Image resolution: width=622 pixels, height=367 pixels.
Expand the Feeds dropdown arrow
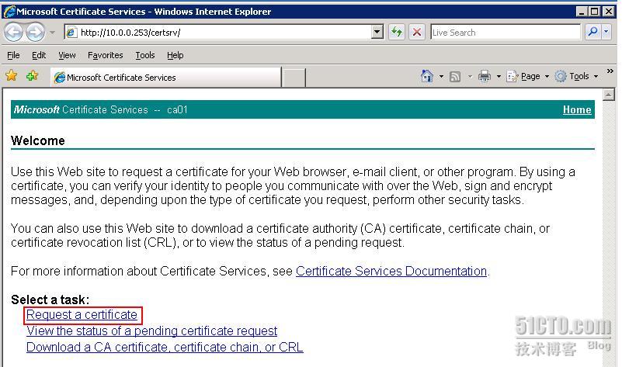(x=470, y=76)
